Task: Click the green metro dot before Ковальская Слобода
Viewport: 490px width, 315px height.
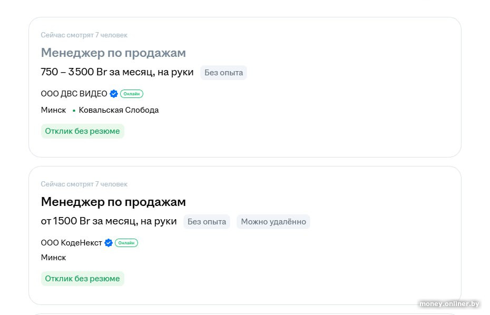Action: point(74,111)
